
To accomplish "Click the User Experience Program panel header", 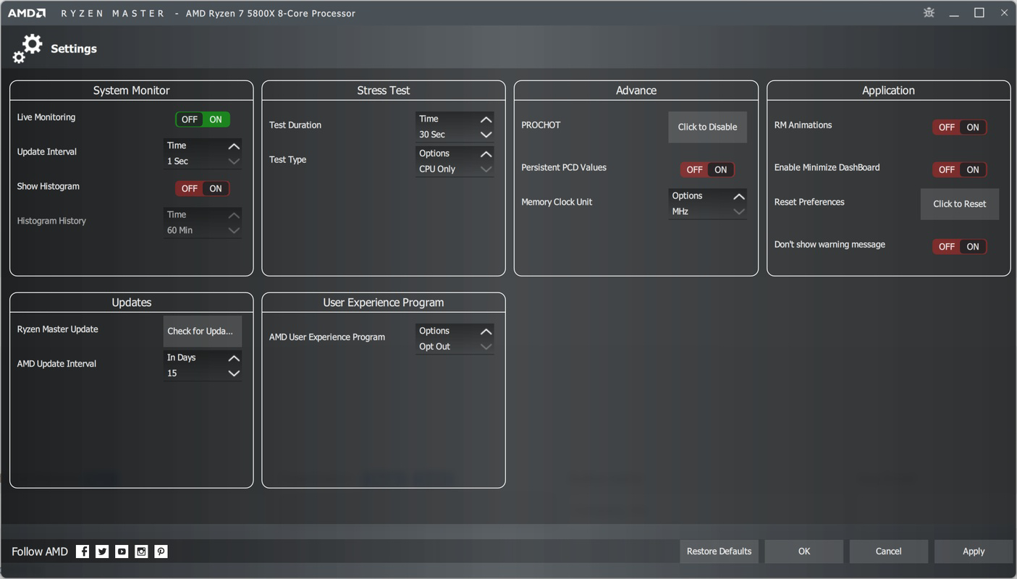I will click(384, 303).
